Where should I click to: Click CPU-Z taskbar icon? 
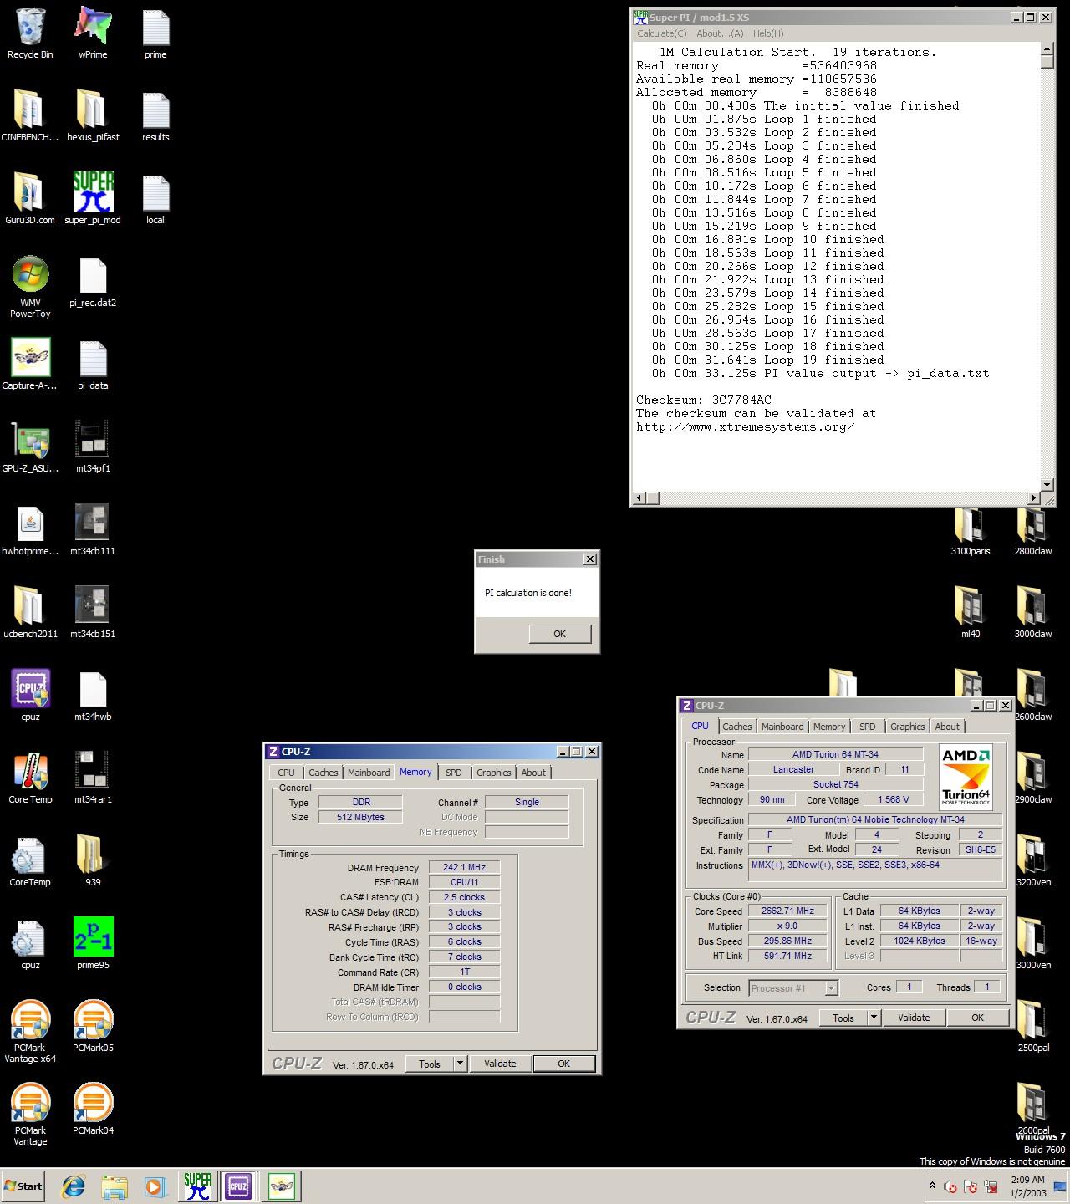(238, 1186)
